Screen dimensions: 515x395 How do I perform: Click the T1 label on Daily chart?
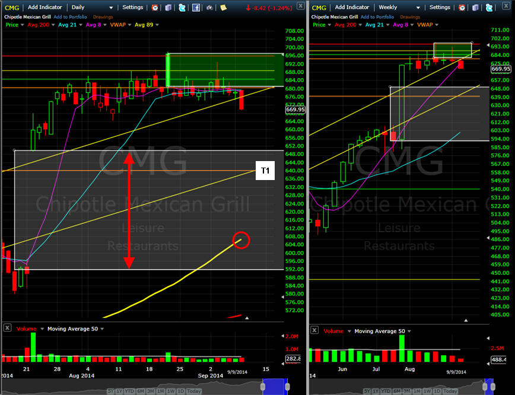(x=265, y=171)
